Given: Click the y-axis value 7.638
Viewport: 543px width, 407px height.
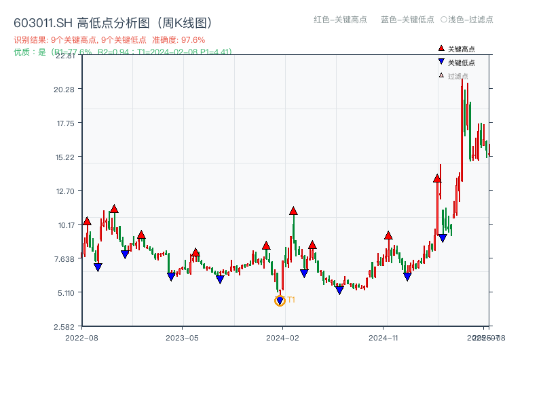Looking at the screenshot, I should [64, 259].
